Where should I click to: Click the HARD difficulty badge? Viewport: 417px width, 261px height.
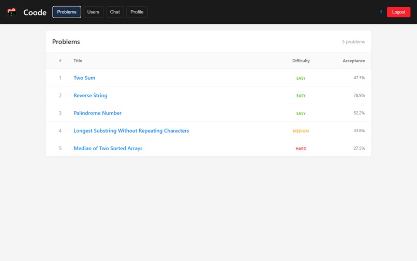coord(301,149)
